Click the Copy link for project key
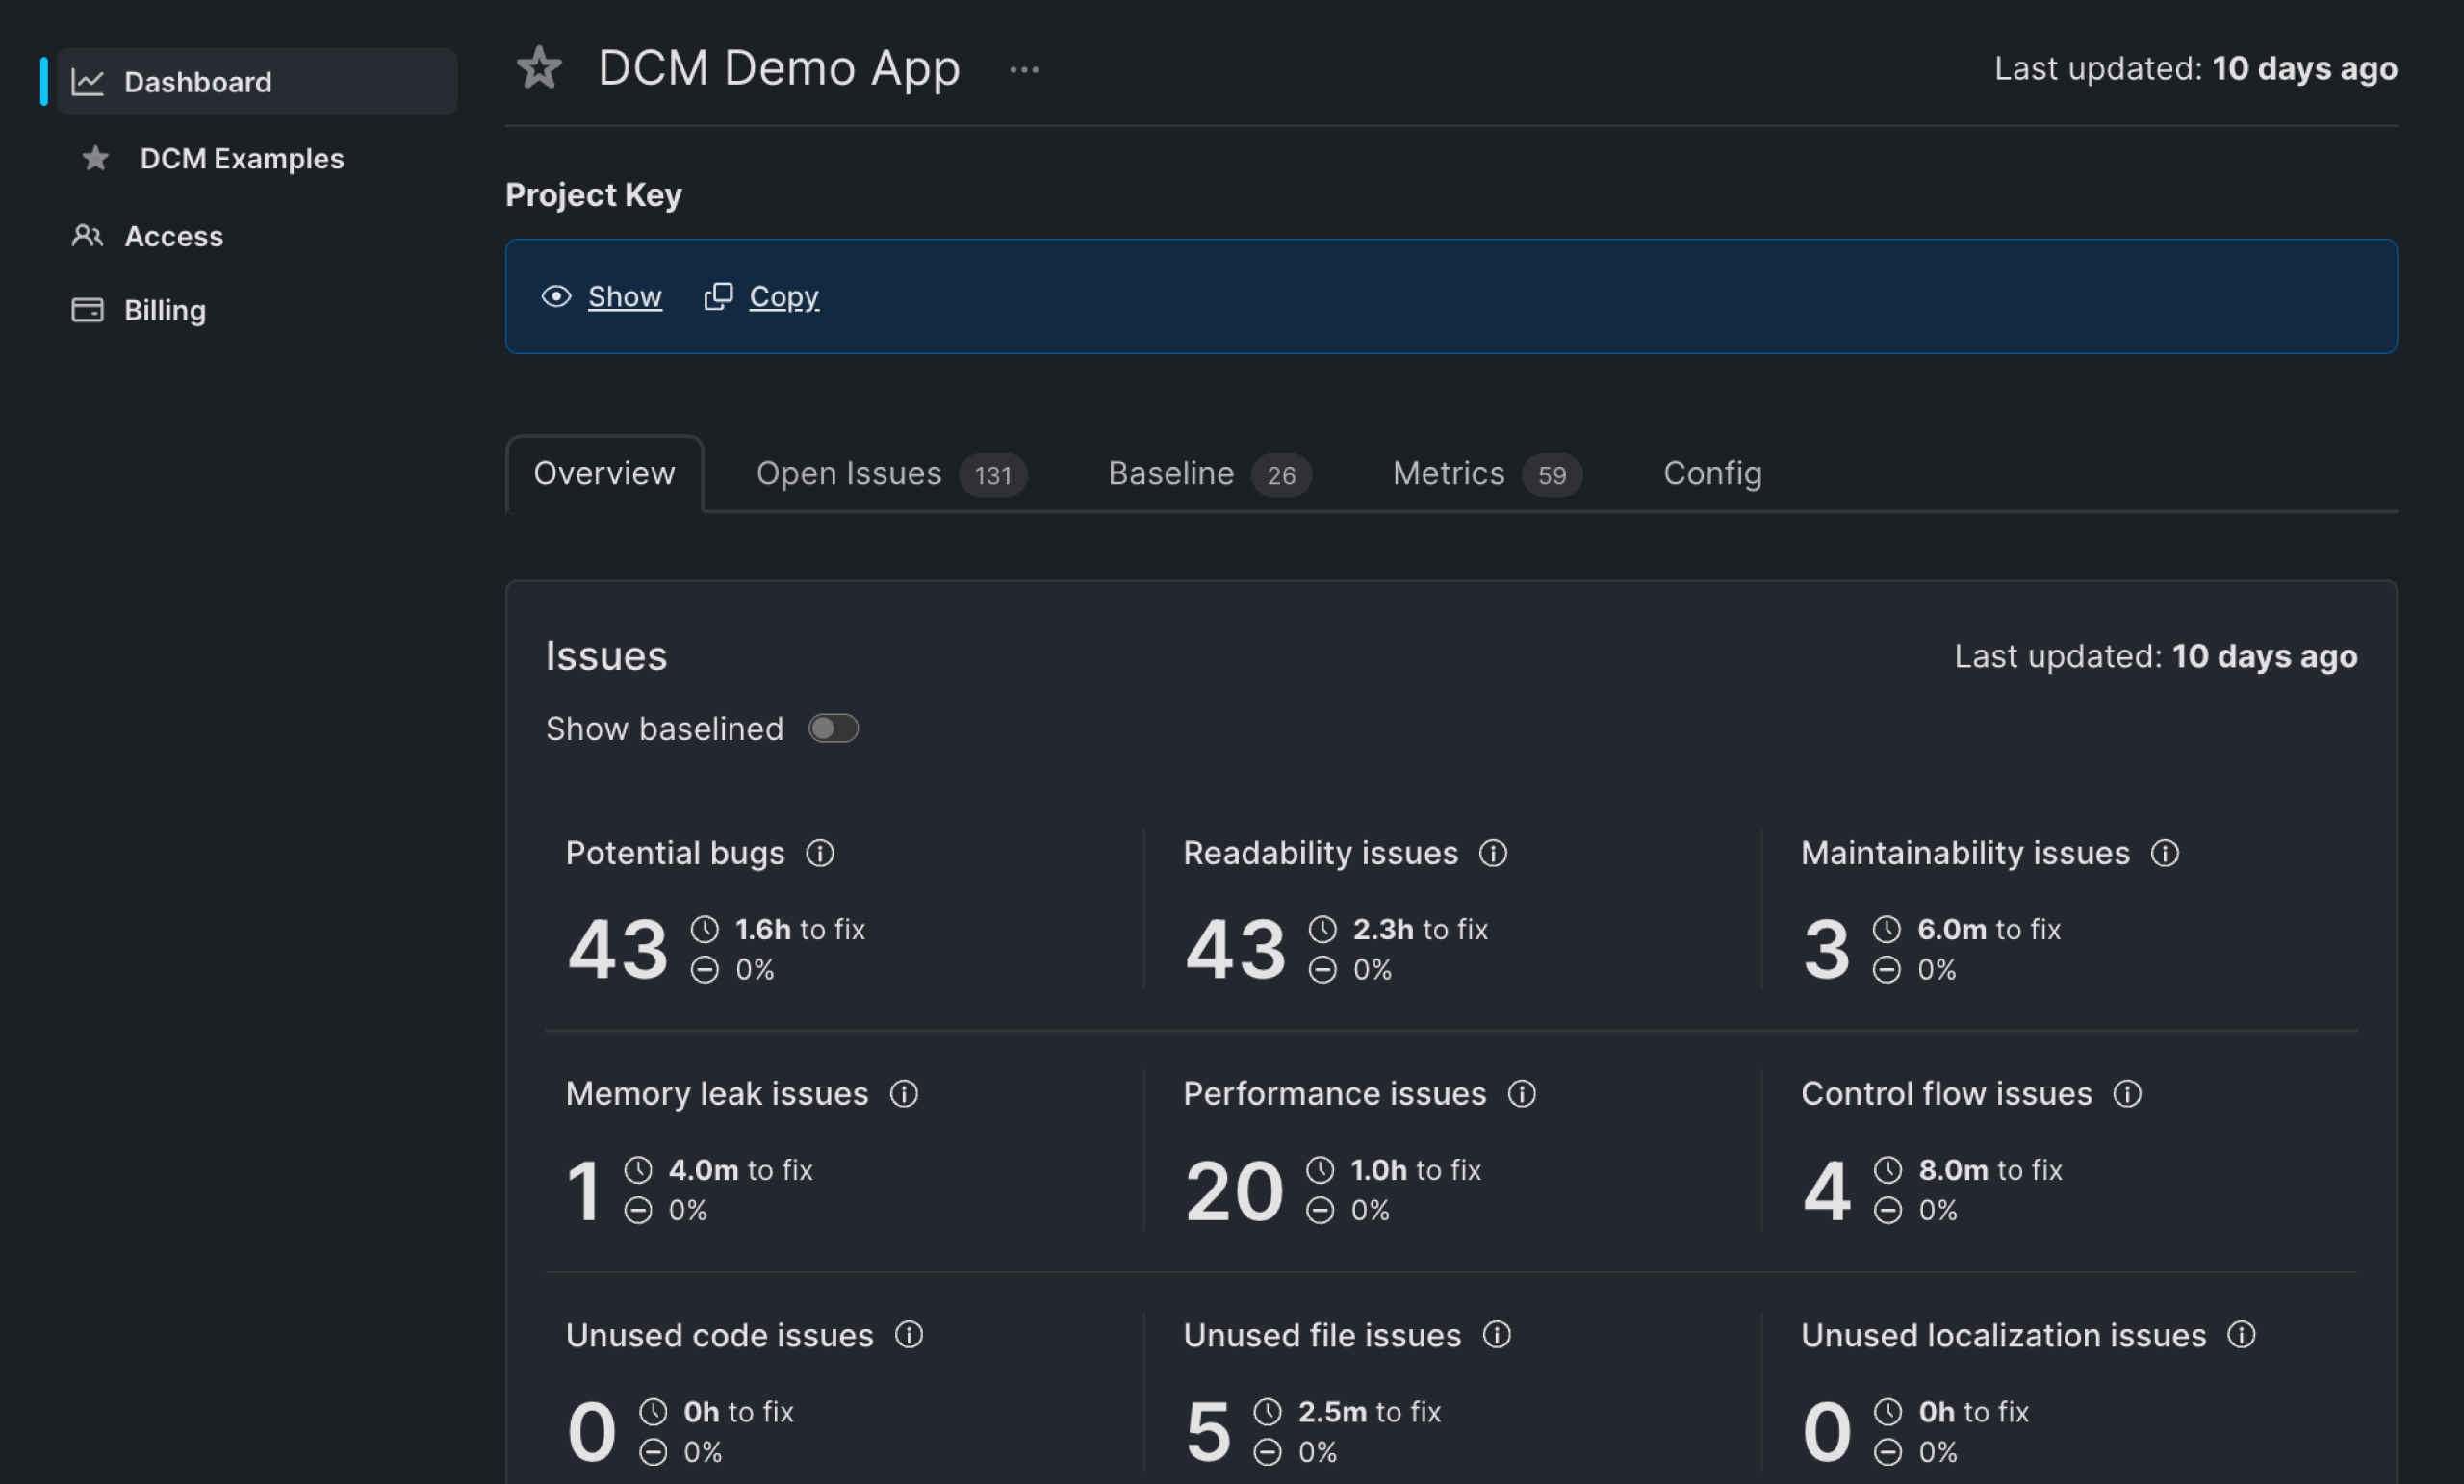The height and width of the screenshot is (1484, 2464). [x=784, y=297]
